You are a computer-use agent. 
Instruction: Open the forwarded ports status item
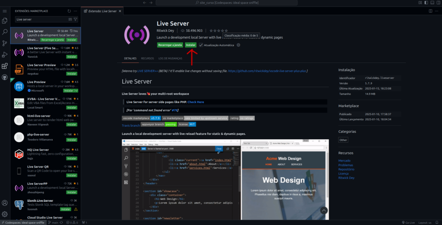[84, 222]
